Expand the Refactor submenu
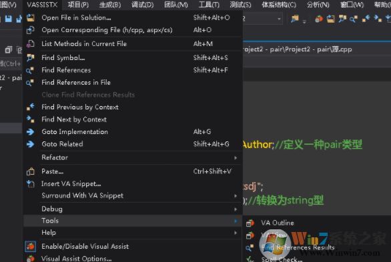The width and height of the screenshot is (391, 262). (x=133, y=157)
